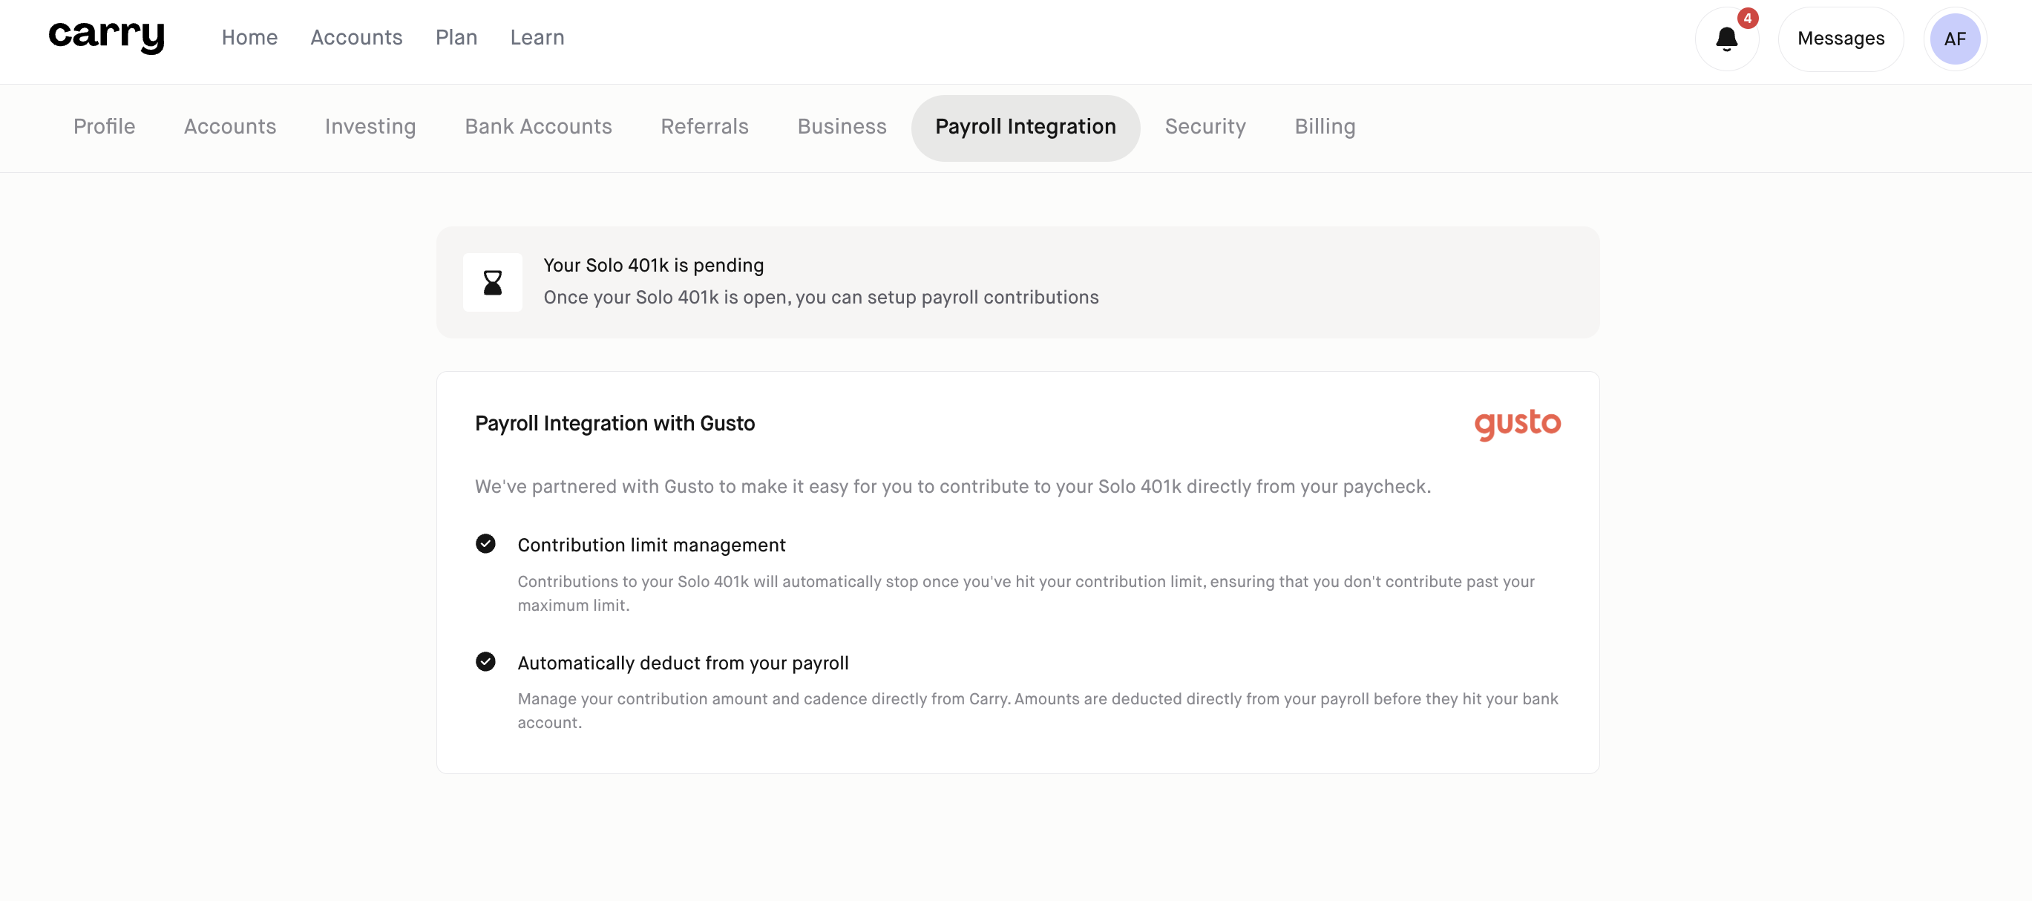Open the notifications bell icon
The height and width of the screenshot is (901, 2032).
(1727, 39)
